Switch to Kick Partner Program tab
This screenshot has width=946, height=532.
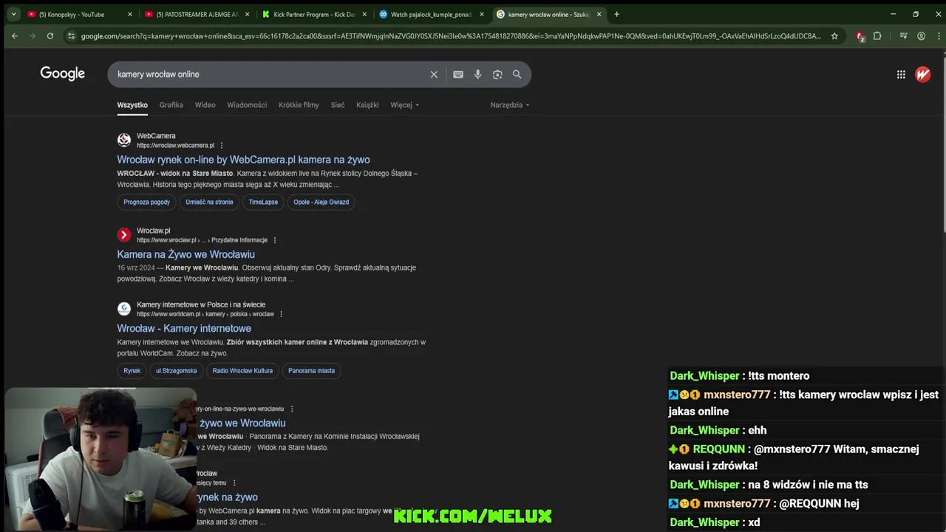(313, 14)
